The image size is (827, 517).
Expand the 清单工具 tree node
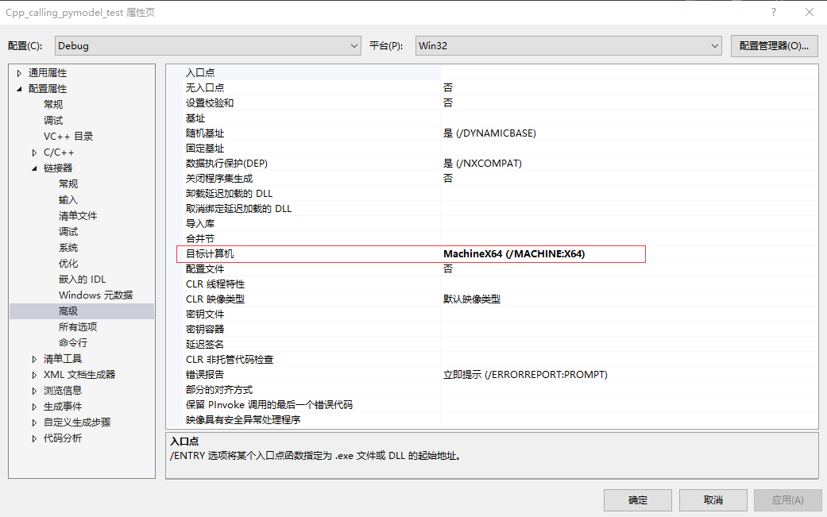tap(34, 360)
